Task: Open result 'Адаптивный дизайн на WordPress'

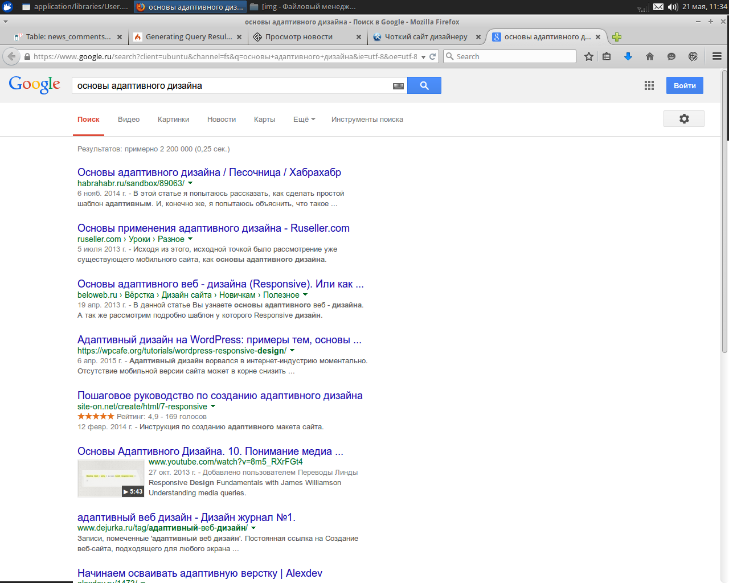Action: pyautogui.click(x=219, y=340)
